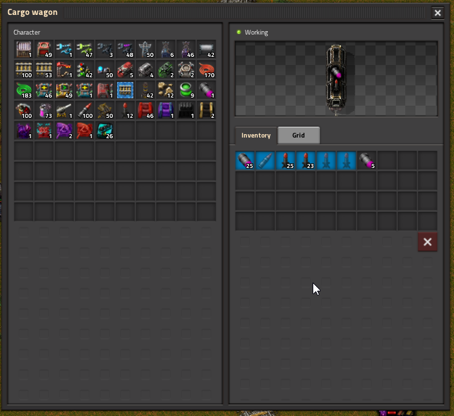Click the cargo wagon preview image
This screenshot has height=416, width=454.
tap(336, 79)
